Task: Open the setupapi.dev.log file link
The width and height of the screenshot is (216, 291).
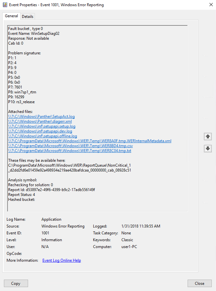Action: coord(40,131)
